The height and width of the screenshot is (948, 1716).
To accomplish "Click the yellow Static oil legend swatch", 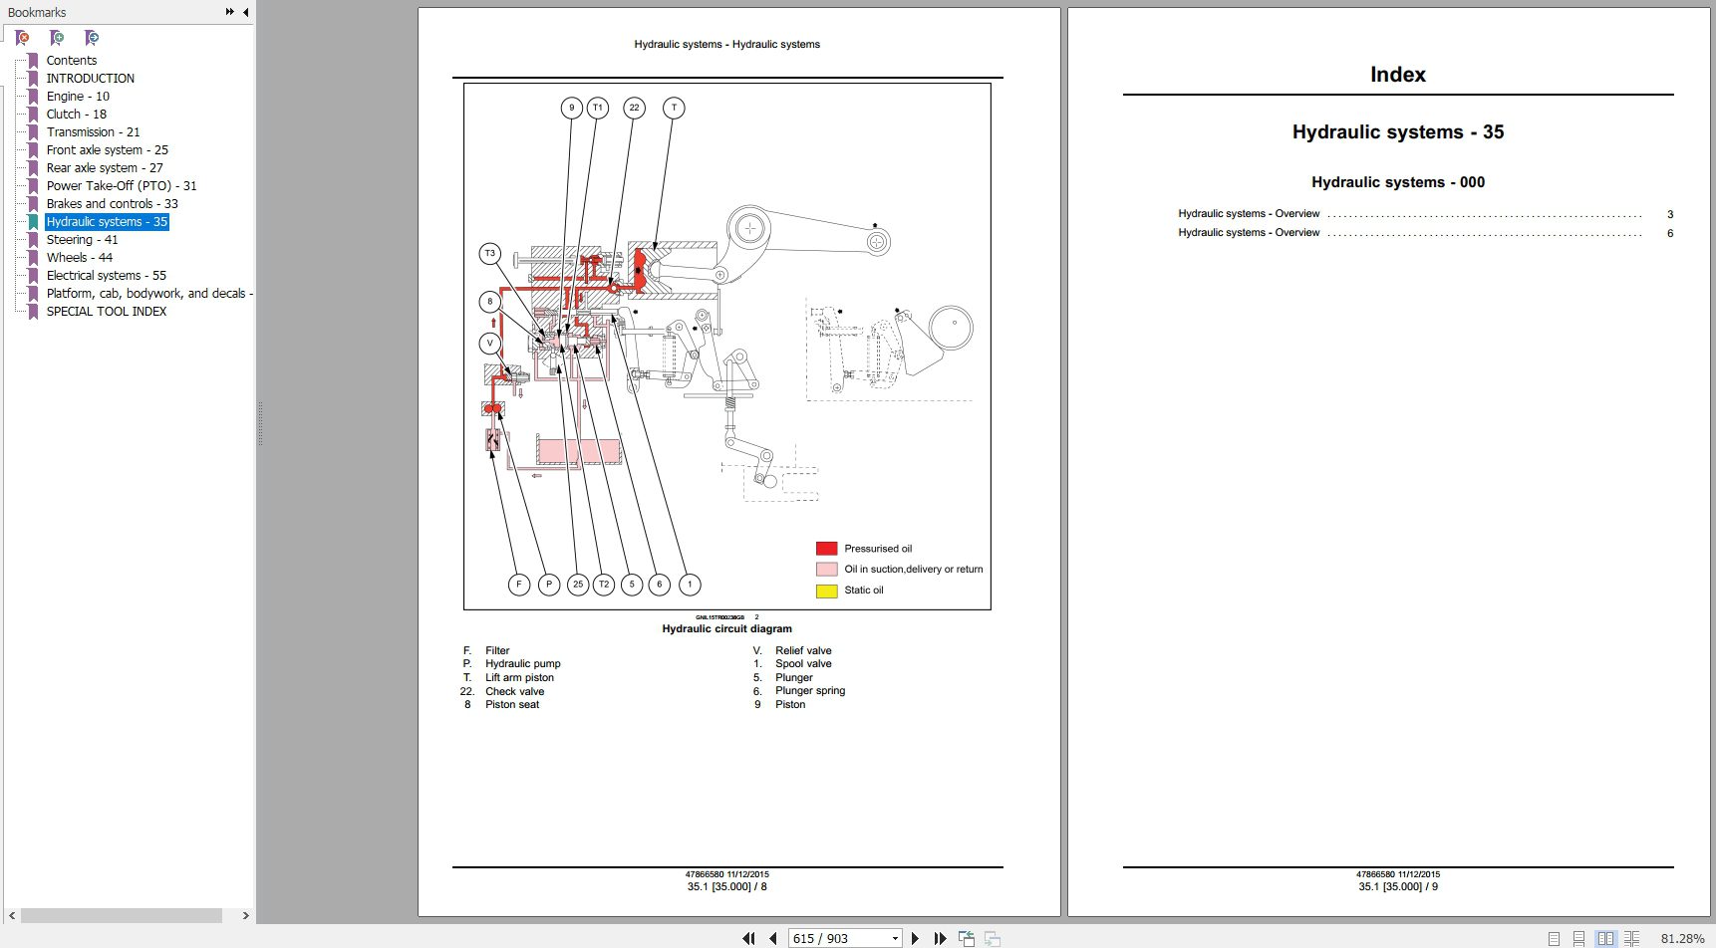I will coord(826,591).
